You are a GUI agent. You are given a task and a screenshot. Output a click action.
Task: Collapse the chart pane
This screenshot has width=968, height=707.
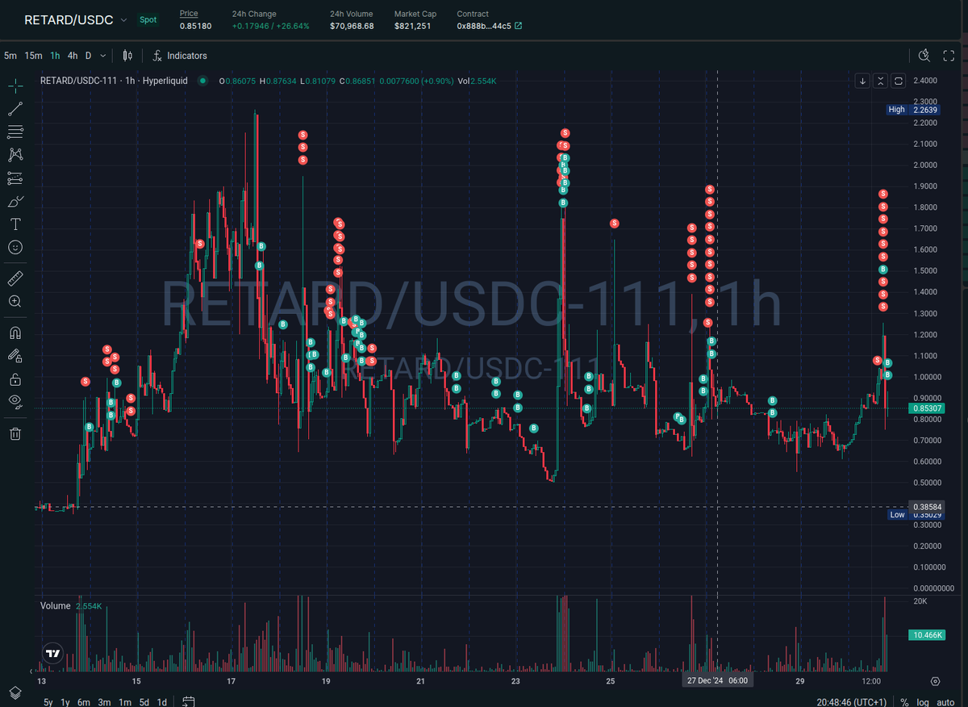(880, 81)
